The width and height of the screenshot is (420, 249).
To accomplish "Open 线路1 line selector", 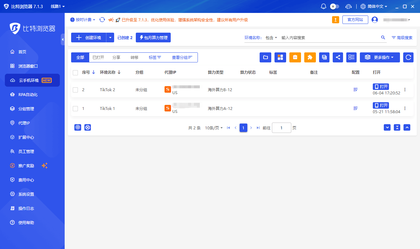I will (58, 6).
